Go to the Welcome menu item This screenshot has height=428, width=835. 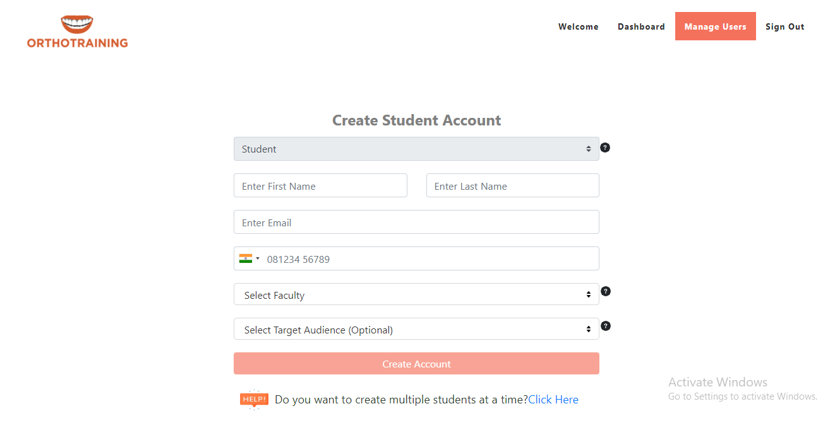coord(578,26)
